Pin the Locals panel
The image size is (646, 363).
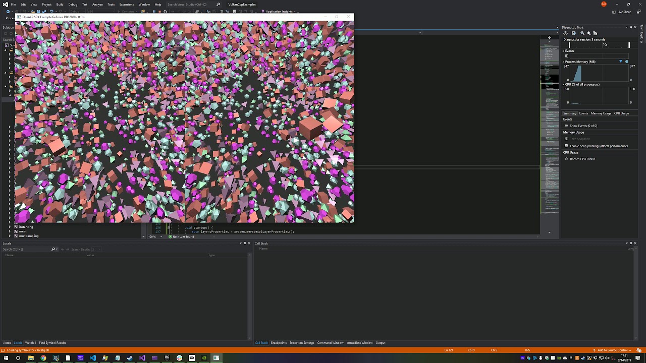245,244
